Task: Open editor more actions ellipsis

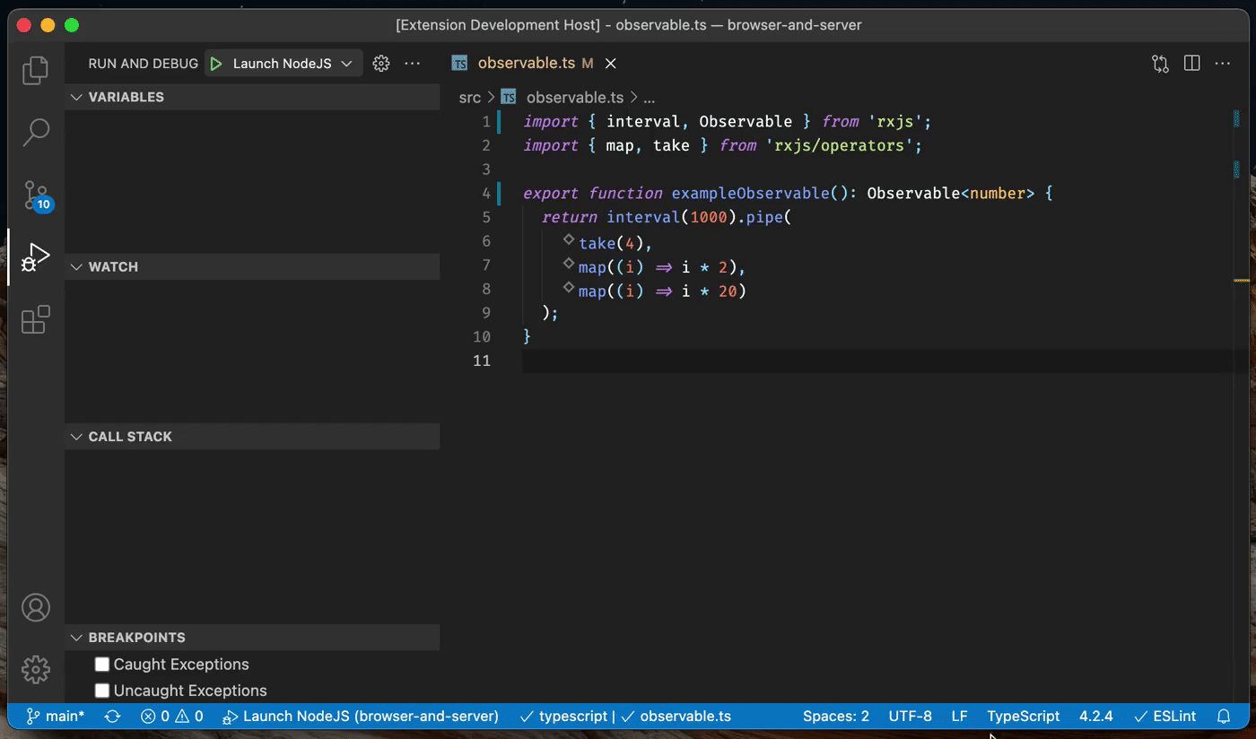Action: pyautogui.click(x=1223, y=64)
